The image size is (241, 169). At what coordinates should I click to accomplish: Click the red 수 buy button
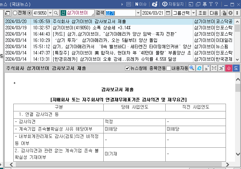click(229, 68)
